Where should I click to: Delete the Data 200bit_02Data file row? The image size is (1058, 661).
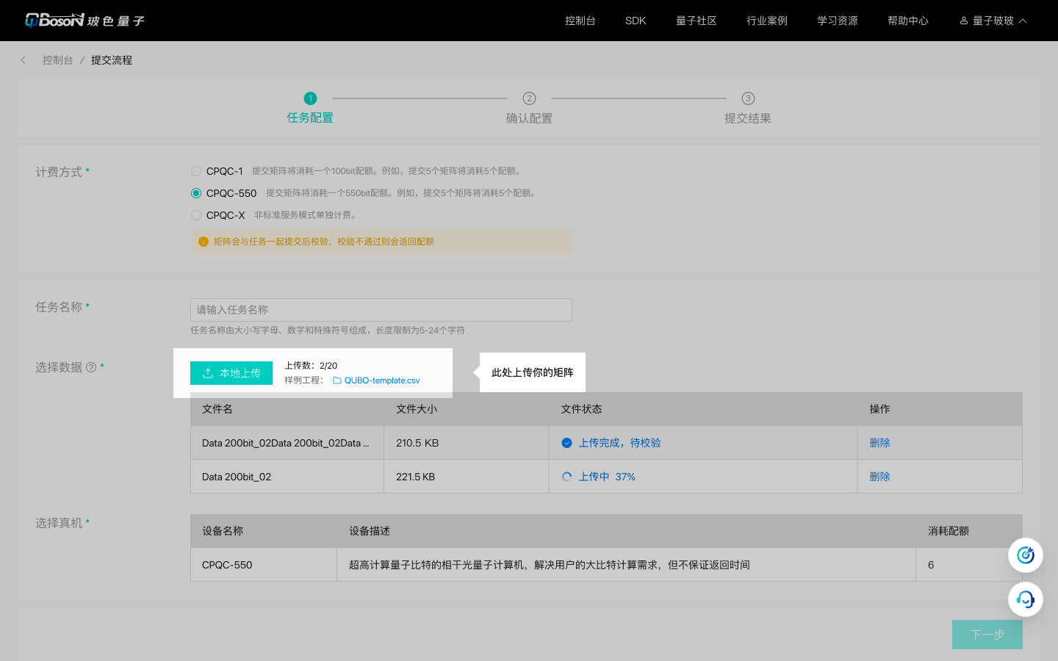point(879,443)
